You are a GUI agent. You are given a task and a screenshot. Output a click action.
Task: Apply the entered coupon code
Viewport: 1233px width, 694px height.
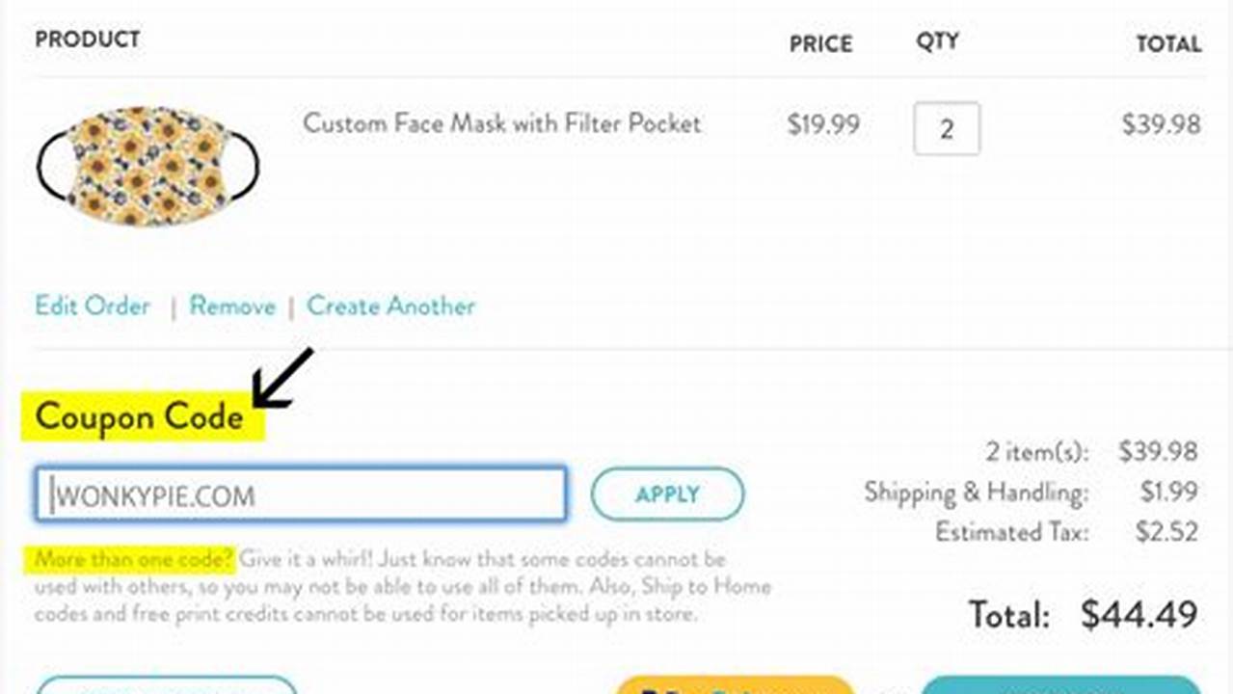point(667,494)
